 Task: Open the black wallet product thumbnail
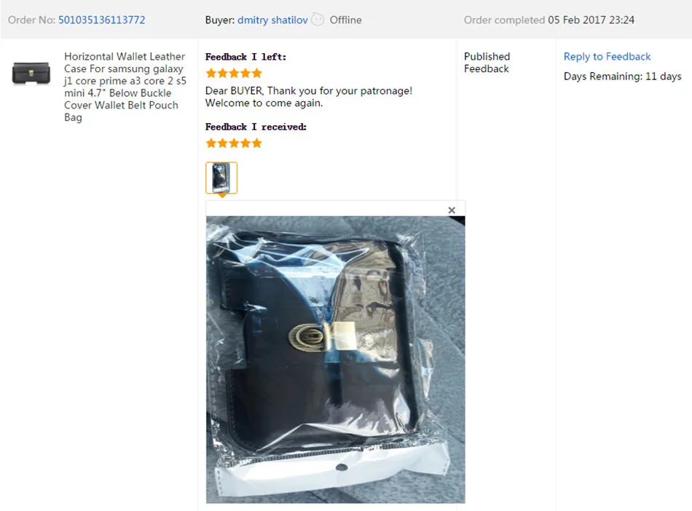31,73
